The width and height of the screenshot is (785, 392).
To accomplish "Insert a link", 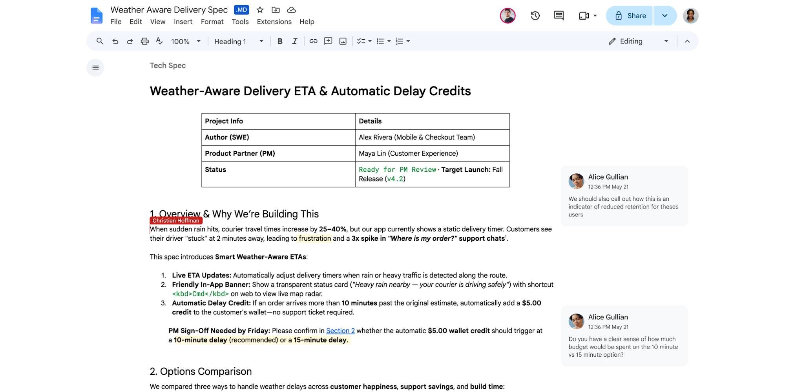I will tap(313, 41).
